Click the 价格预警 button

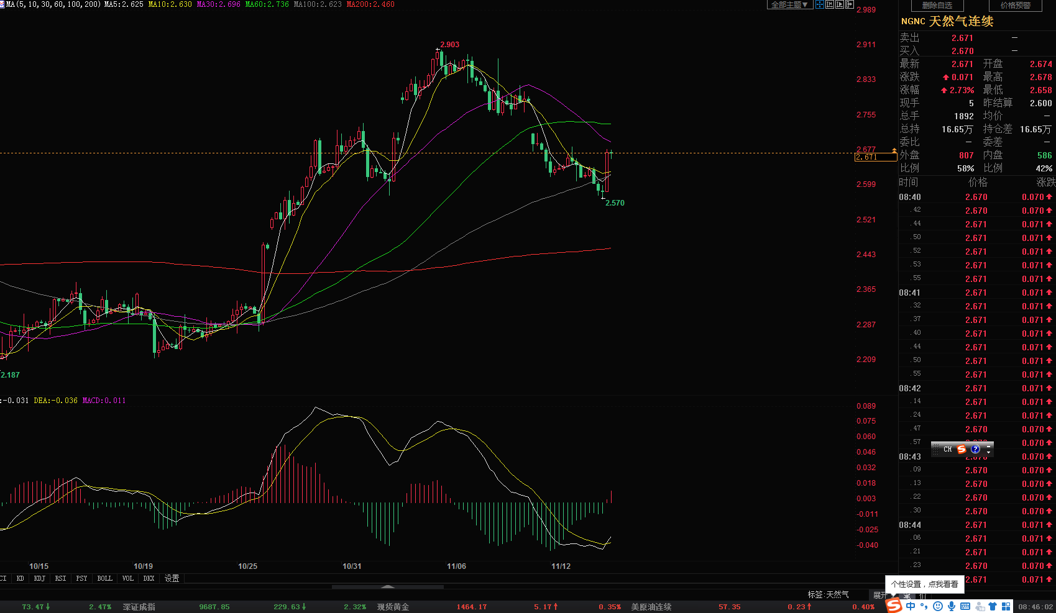1016,5
